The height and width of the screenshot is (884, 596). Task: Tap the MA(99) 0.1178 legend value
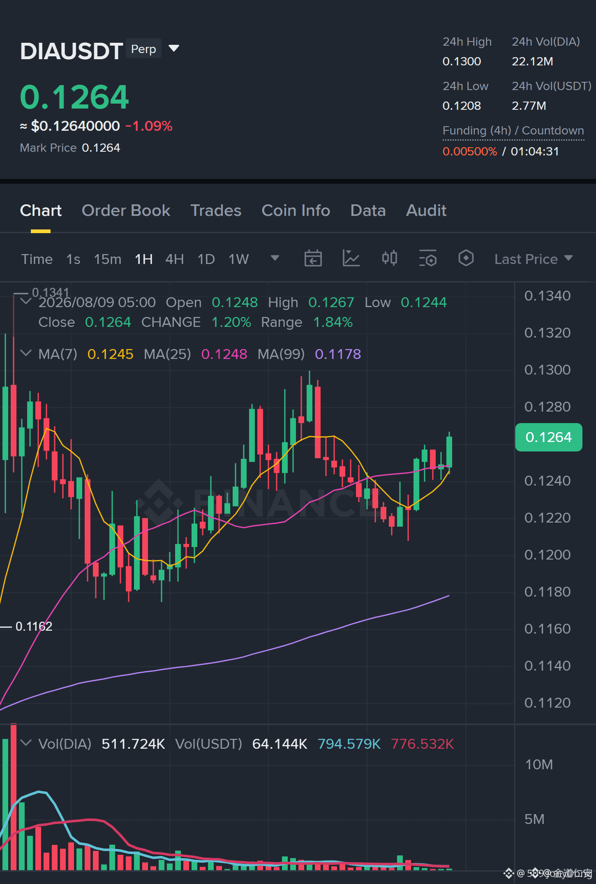[338, 354]
